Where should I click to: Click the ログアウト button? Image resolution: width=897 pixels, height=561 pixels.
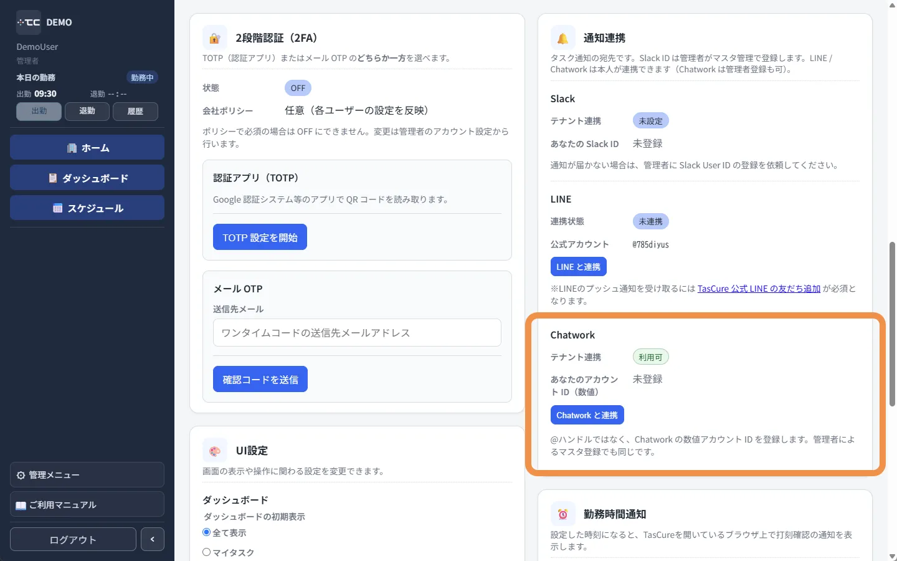point(73,539)
